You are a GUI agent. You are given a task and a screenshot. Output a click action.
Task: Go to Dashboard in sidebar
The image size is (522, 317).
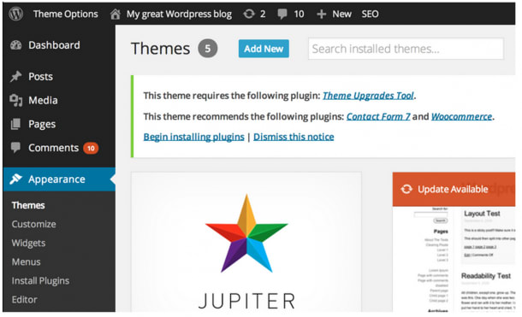(54, 44)
